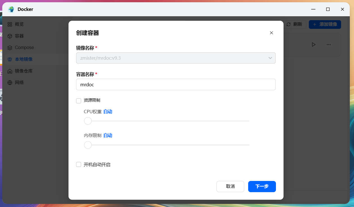Close the Create Container dialog with X
Screen dimensions: 354x207
(x=271, y=33)
